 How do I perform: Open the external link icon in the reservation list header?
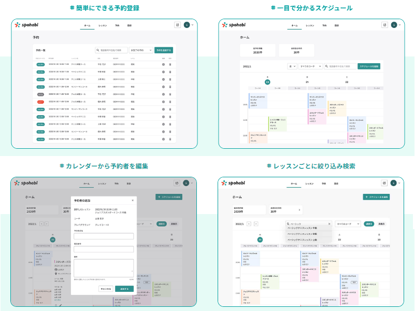[x=178, y=24]
